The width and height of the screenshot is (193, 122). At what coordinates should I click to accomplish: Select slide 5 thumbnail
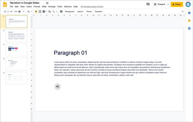(16, 78)
